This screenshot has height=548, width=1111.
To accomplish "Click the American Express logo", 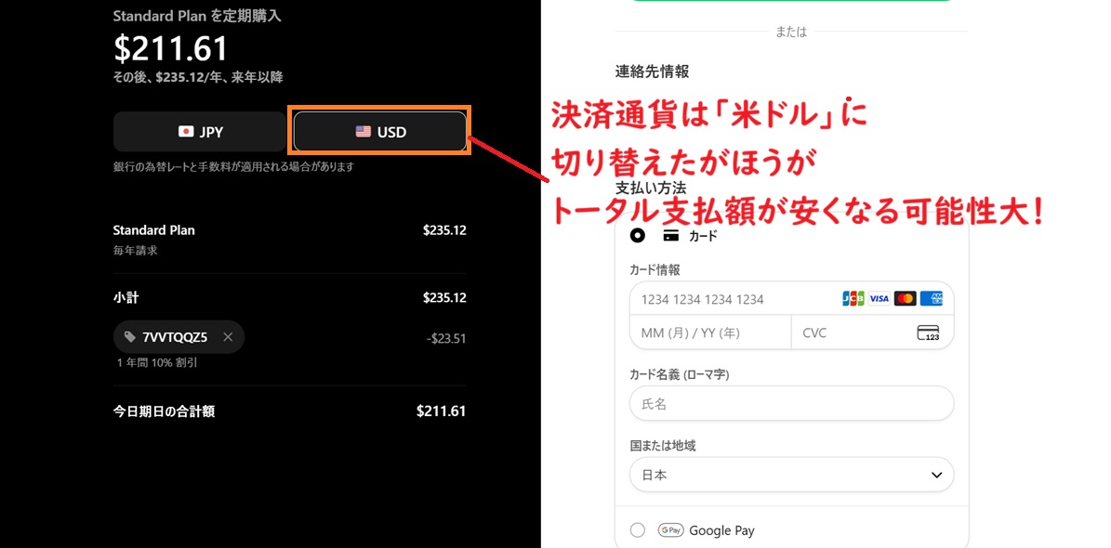I will point(932,299).
